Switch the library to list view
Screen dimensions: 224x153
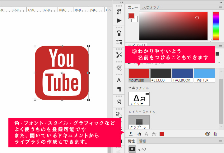pyautogui.click(x=217, y=54)
